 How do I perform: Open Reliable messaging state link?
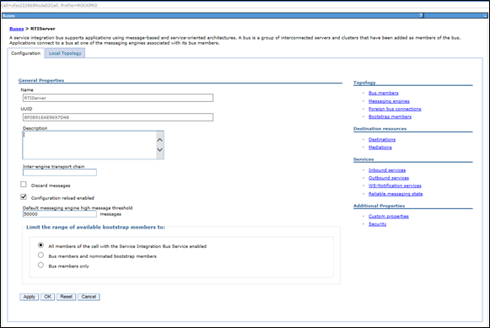[x=396, y=194]
